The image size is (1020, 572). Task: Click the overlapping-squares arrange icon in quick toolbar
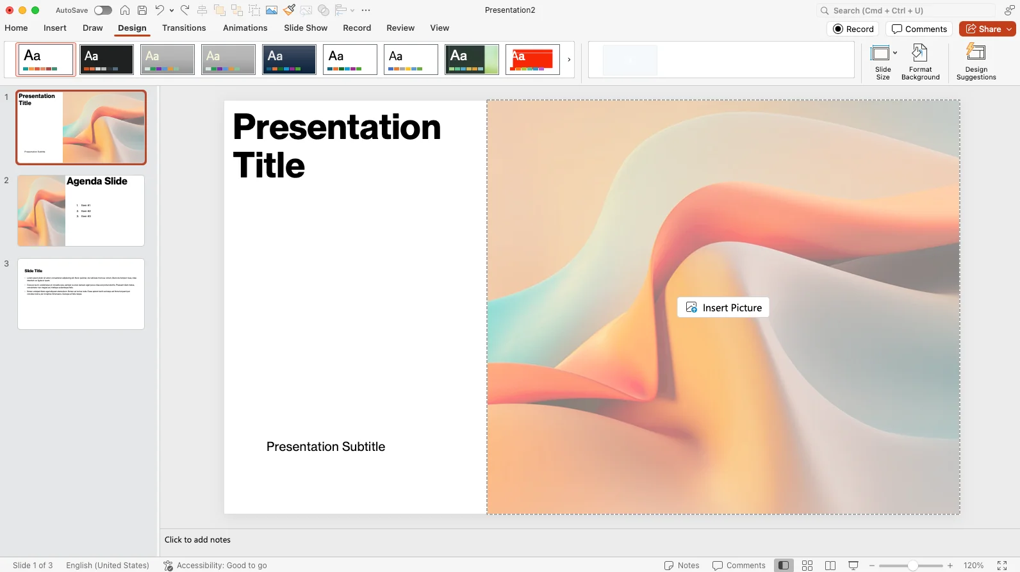pyautogui.click(x=220, y=10)
